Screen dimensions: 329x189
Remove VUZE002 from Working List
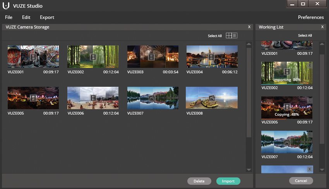coord(309,66)
